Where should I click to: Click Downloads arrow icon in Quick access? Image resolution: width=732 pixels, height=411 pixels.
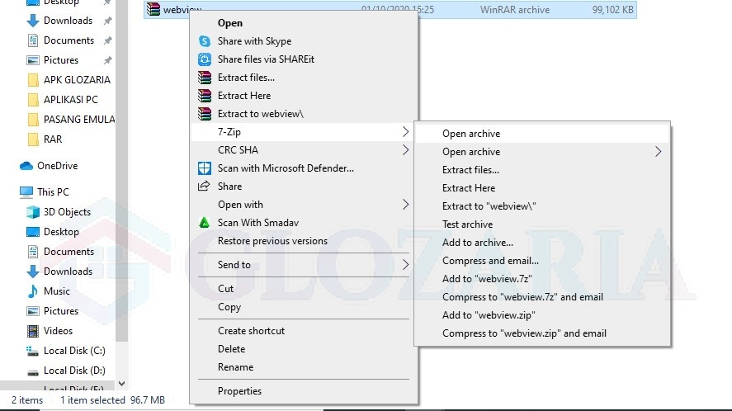click(x=33, y=21)
